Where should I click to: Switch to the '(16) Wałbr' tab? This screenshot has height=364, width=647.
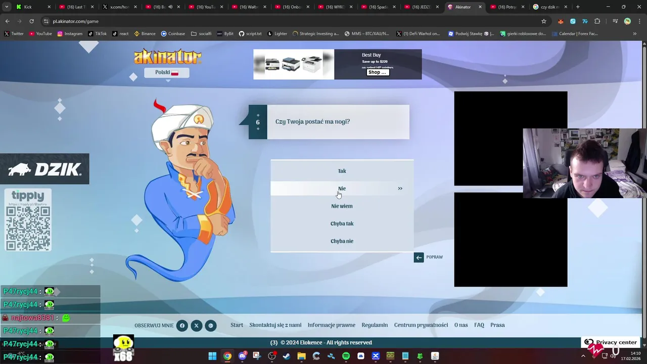(249, 7)
